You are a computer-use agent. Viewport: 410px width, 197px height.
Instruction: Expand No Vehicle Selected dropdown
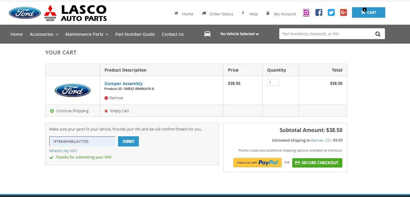pyautogui.click(x=240, y=34)
